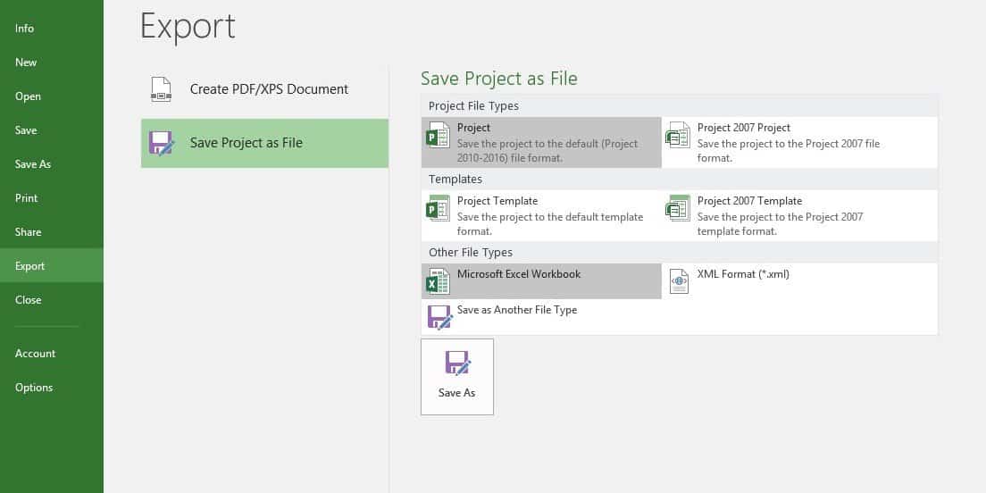The image size is (986, 493).
Task: Click Close in the green sidebar
Action: coord(29,300)
